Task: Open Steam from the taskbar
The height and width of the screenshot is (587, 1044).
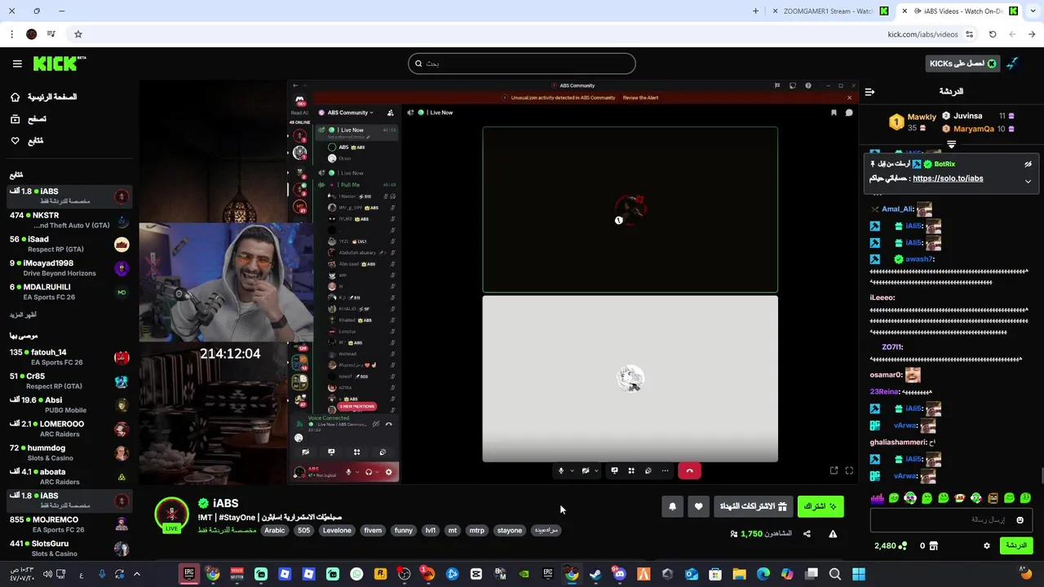Action: click(x=595, y=574)
